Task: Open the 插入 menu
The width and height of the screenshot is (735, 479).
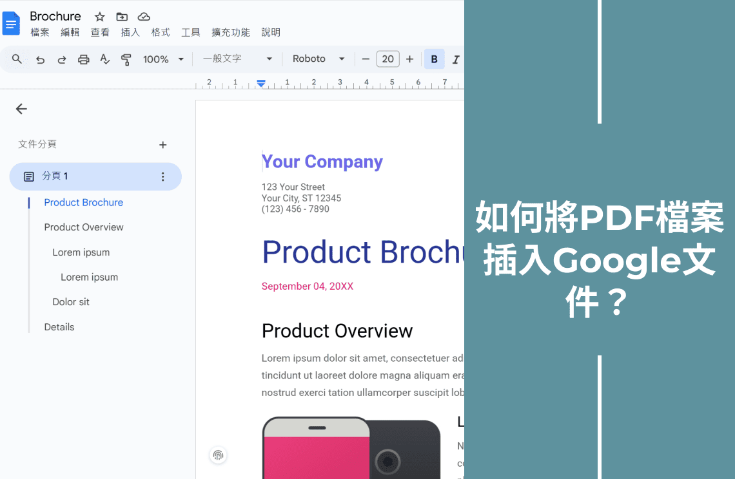Action: [130, 32]
